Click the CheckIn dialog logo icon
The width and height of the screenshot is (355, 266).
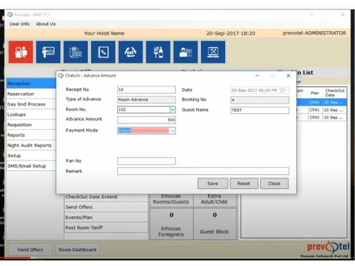point(61,76)
